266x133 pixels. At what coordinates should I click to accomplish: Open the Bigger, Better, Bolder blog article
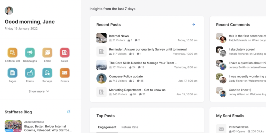coord(48,128)
